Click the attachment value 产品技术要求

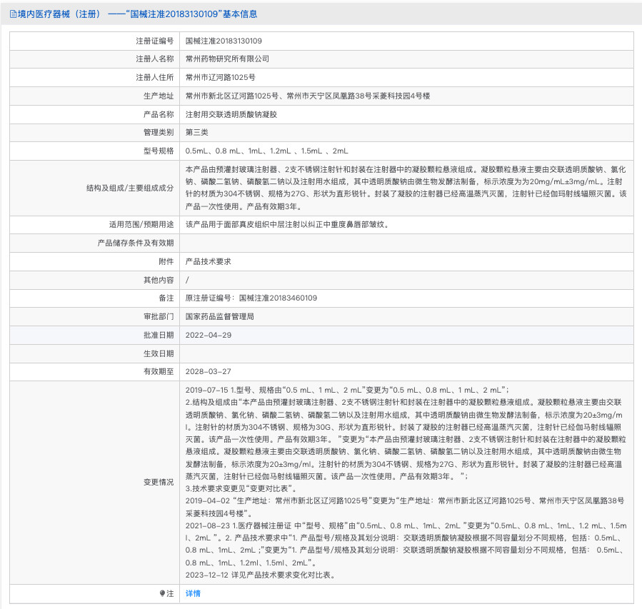click(x=208, y=261)
